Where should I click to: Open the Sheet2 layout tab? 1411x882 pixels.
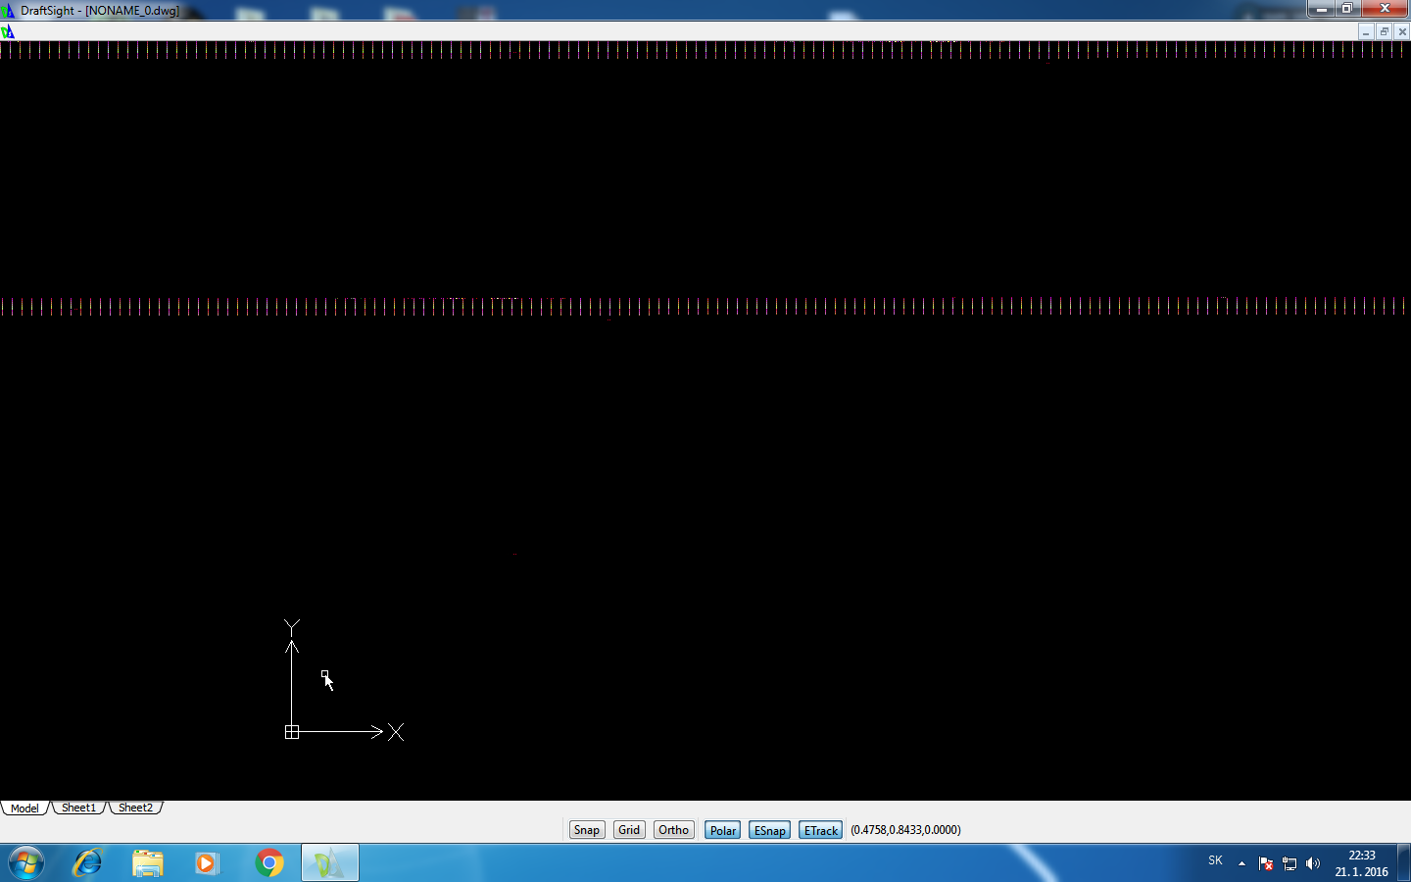click(x=135, y=808)
